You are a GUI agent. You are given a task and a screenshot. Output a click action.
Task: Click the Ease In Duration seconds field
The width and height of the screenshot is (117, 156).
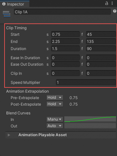[65, 58]
